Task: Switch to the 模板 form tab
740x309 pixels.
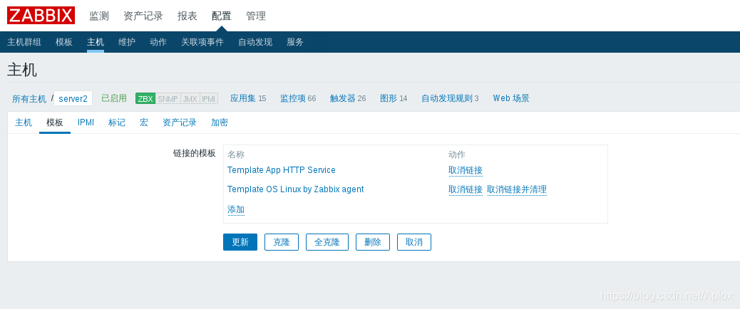Action: [x=55, y=122]
